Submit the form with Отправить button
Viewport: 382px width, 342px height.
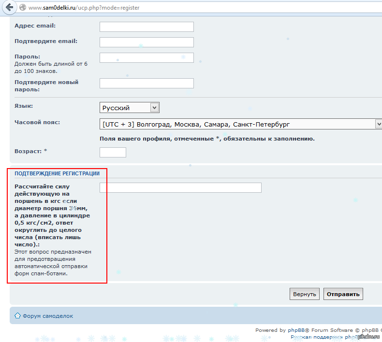tap(343, 294)
